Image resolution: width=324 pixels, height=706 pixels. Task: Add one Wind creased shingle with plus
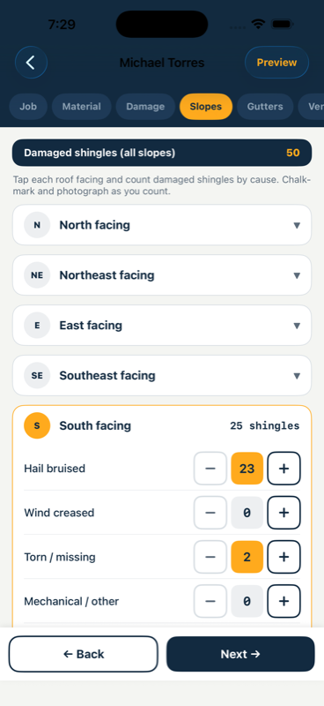(283, 513)
